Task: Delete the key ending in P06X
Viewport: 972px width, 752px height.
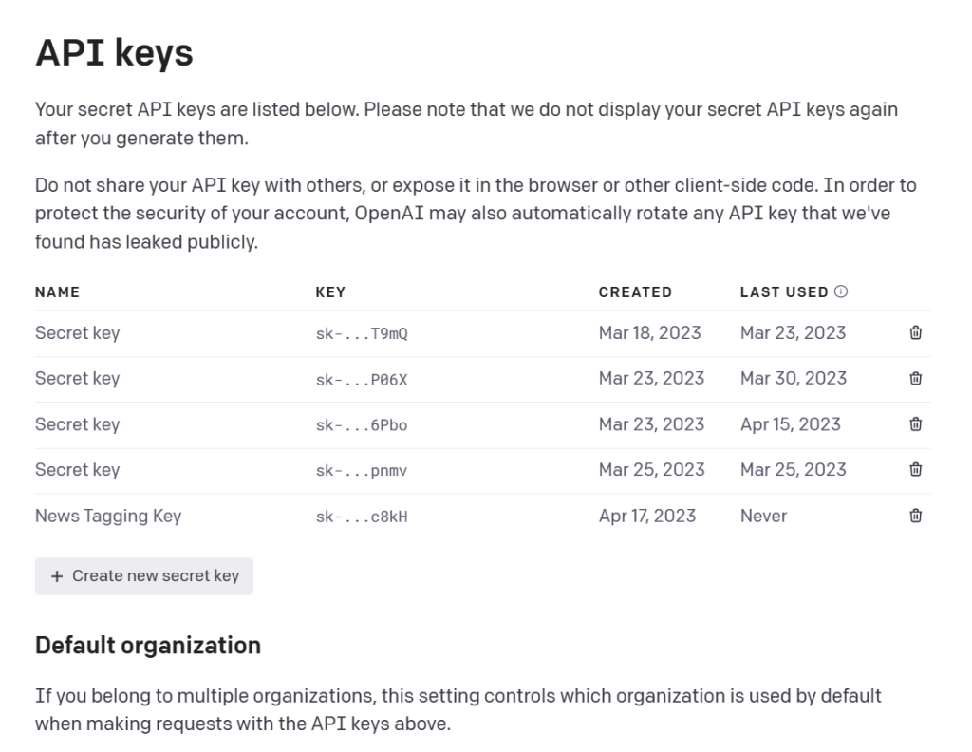Action: tap(914, 378)
